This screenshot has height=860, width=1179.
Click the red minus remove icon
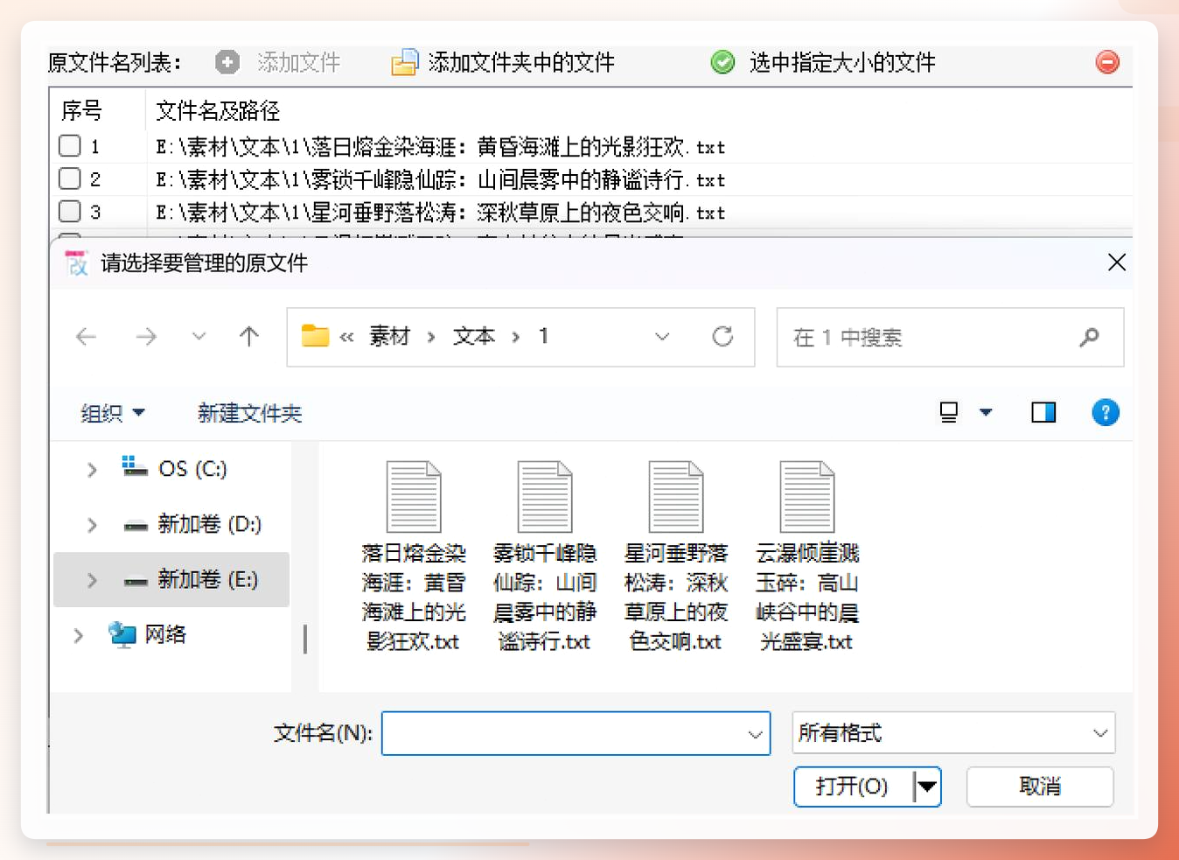[x=1107, y=62]
